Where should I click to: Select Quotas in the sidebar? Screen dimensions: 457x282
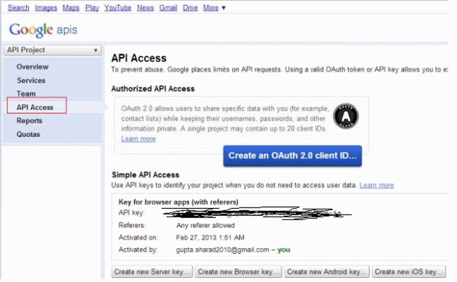[28, 134]
